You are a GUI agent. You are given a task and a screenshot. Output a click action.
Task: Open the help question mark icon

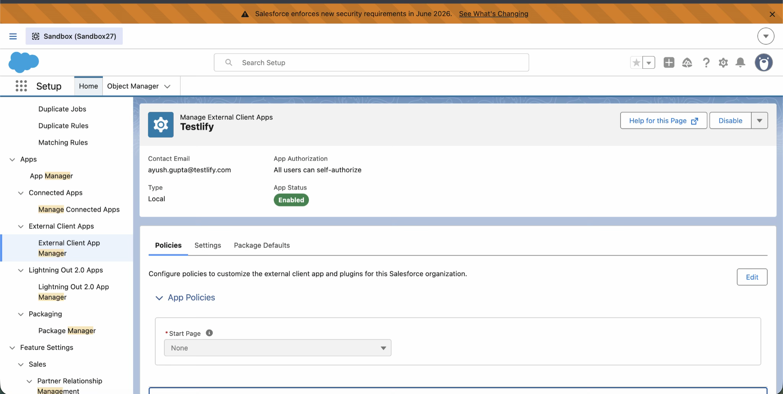[x=706, y=62]
